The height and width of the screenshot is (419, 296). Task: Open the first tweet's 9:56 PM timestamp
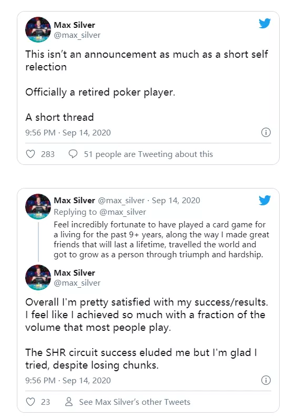click(68, 132)
